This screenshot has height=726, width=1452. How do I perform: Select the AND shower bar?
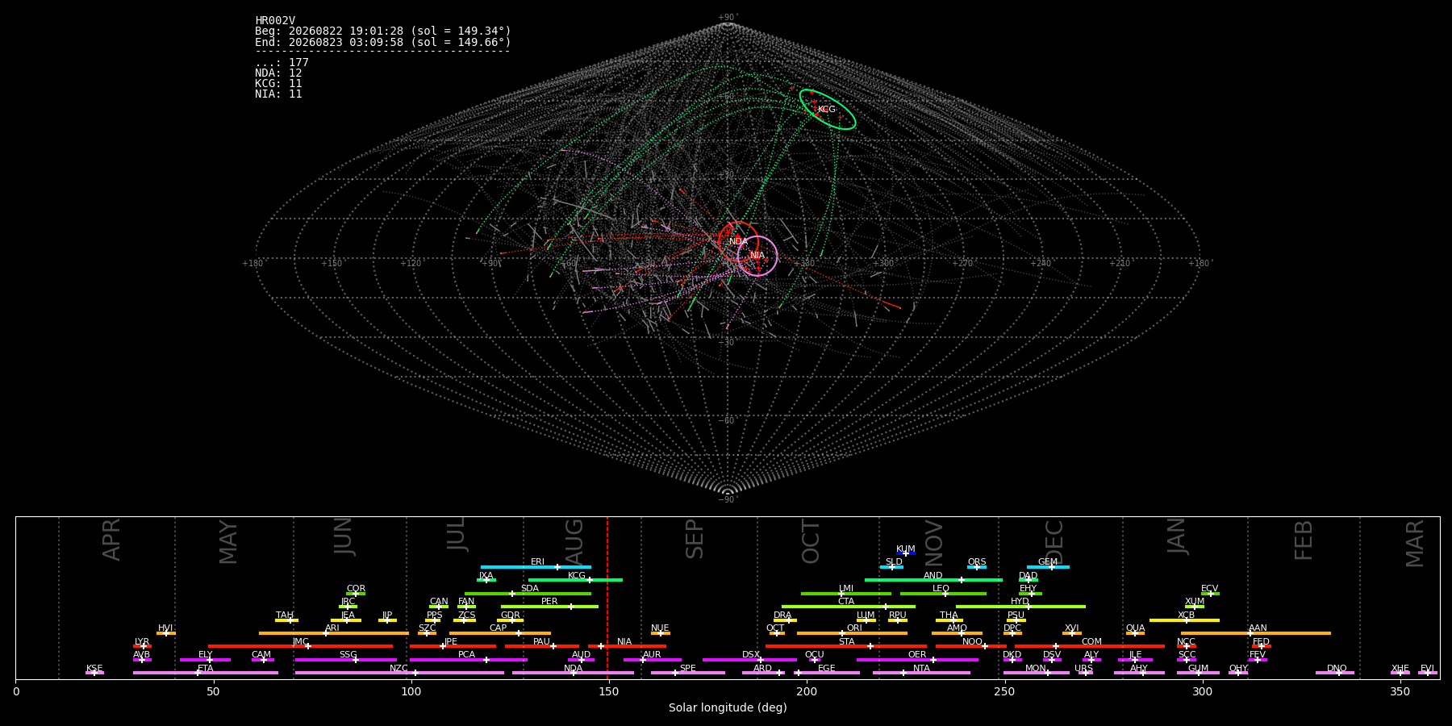tap(933, 580)
